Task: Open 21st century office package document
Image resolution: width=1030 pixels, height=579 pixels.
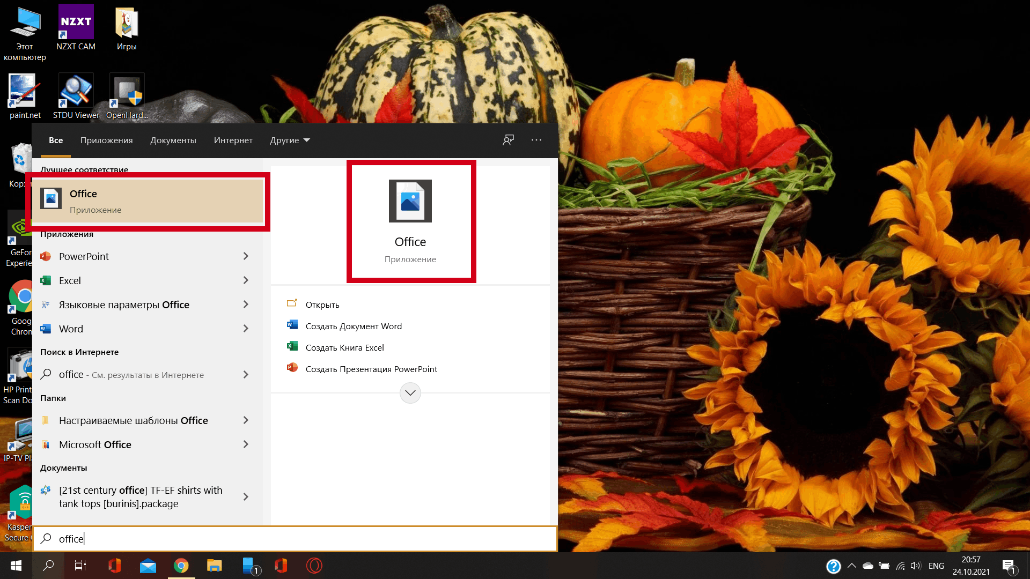Action: (141, 497)
